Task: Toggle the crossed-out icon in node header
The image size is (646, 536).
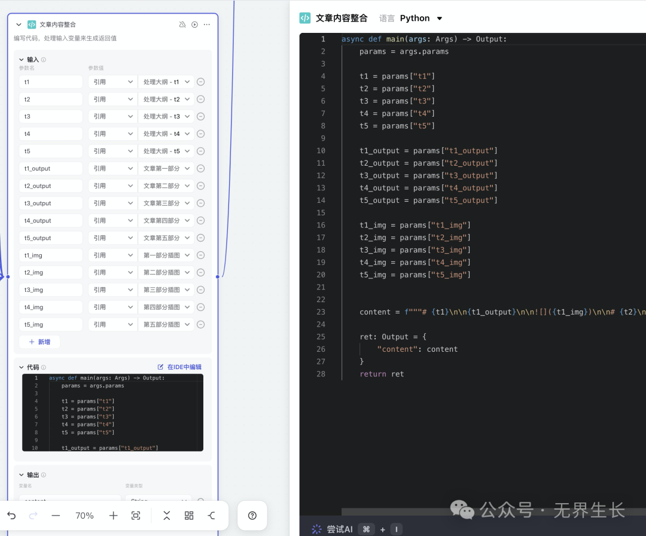Action: (x=182, y=25)
